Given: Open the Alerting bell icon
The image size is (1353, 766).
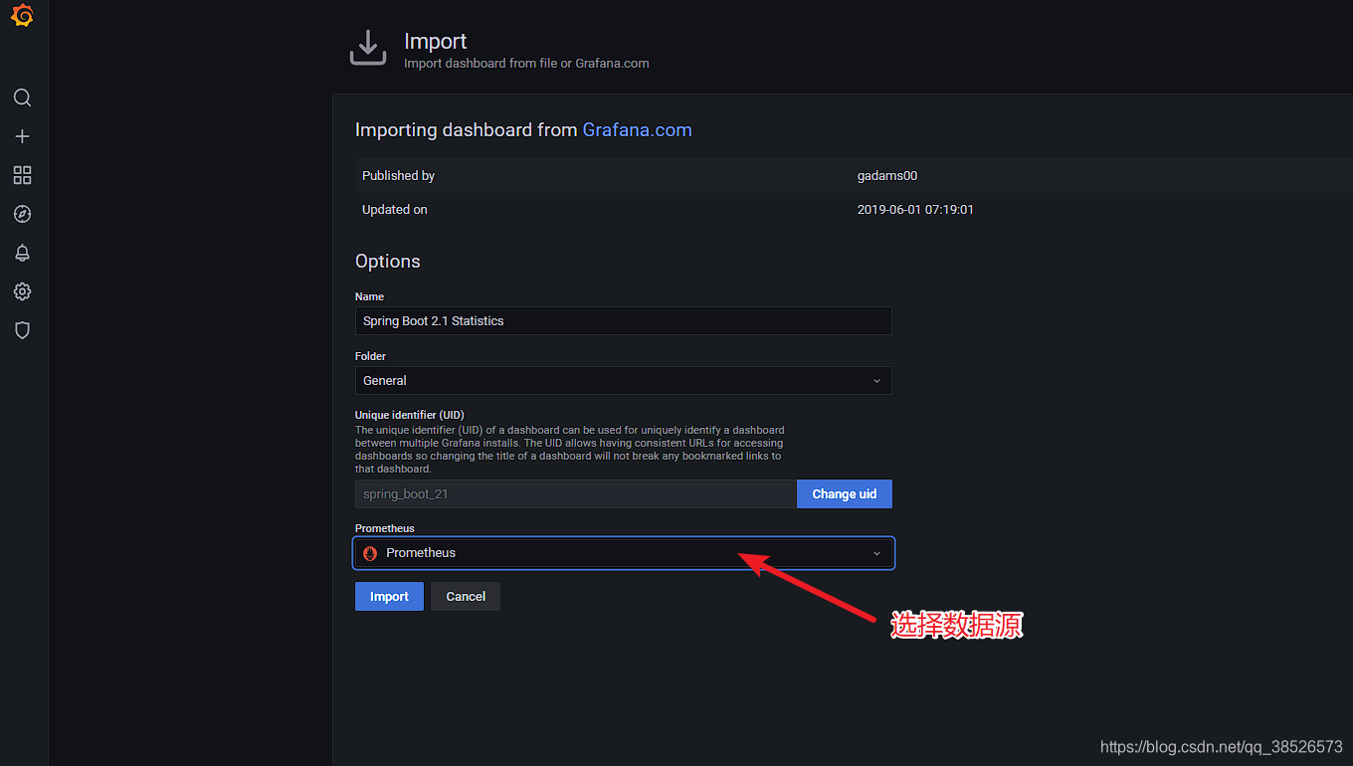Looking at the screenshot, I should point(22,253).
